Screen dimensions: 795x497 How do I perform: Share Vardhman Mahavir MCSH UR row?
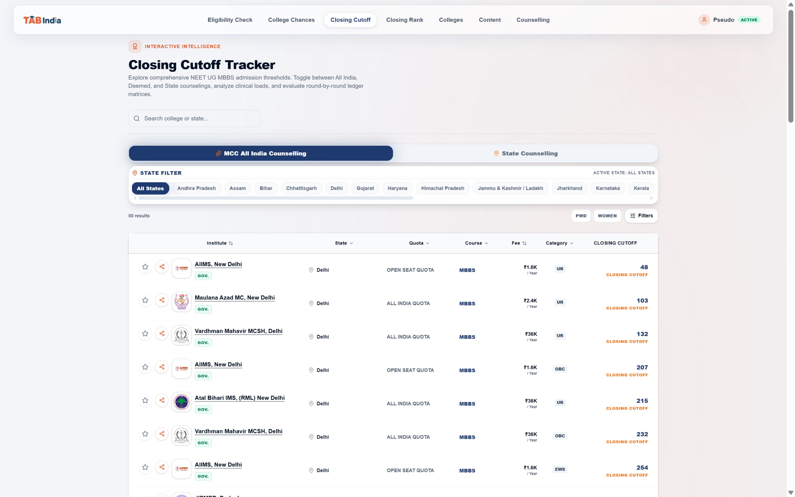(x=162, y=333)
